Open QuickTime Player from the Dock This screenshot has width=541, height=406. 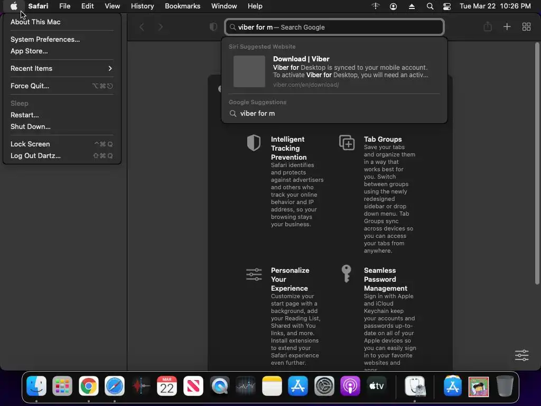[219, 385]
